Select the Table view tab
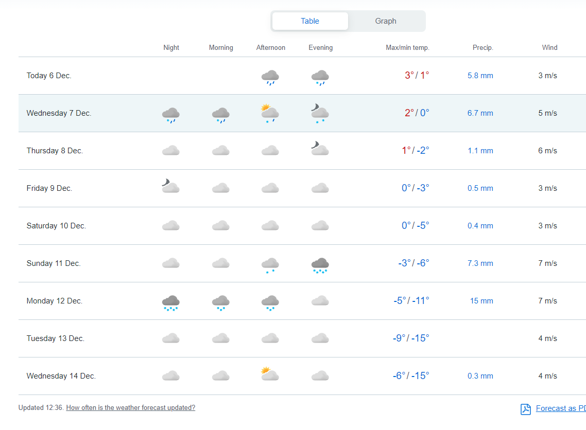 310,21
